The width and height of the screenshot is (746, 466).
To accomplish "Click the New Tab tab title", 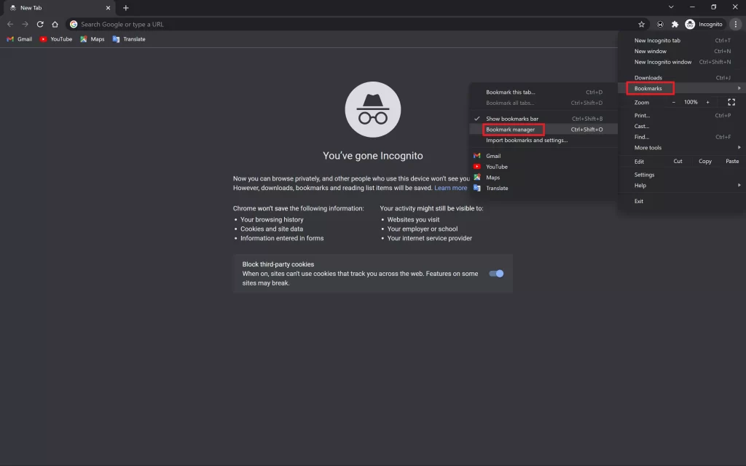I will coord(31,7).
